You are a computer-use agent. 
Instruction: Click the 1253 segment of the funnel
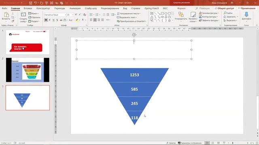134,75
